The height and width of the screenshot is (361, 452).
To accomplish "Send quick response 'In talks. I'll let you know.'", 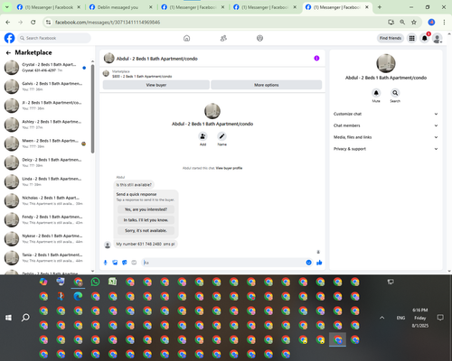I will pos(146,220).
